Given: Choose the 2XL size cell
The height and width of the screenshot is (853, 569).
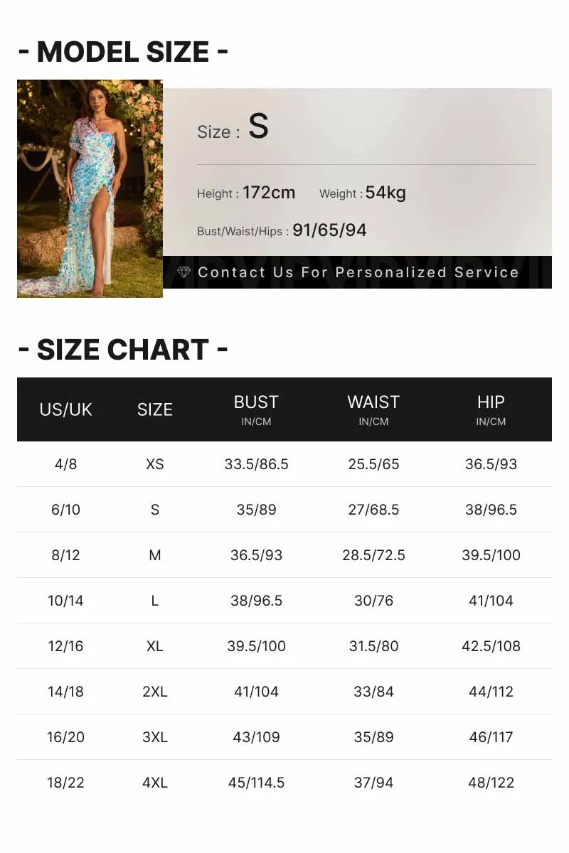Looking at the screenshot, I should pos(155,692).
